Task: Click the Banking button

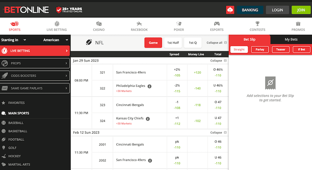Action: [250, 10]
